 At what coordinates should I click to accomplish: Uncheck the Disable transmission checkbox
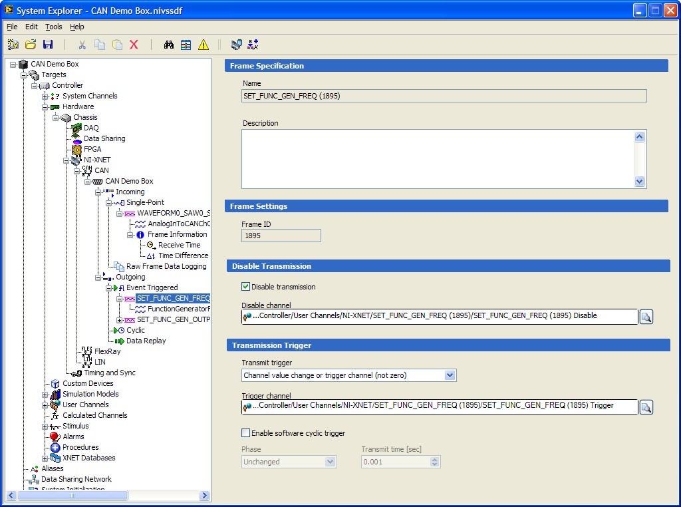coord(246,287)
